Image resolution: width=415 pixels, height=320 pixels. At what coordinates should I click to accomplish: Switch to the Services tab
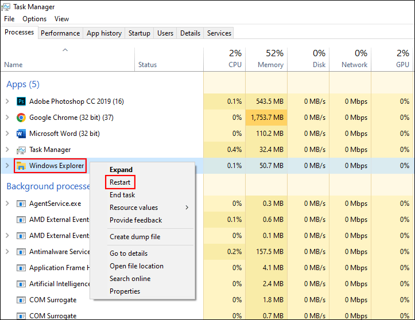point(219,33)
